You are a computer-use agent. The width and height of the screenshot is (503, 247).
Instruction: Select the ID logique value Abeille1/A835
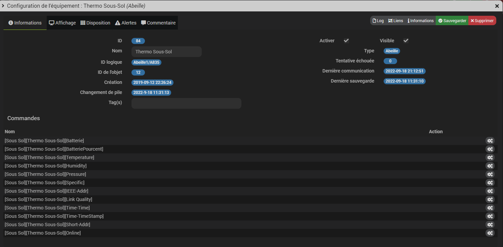click(x=146, y=62)
